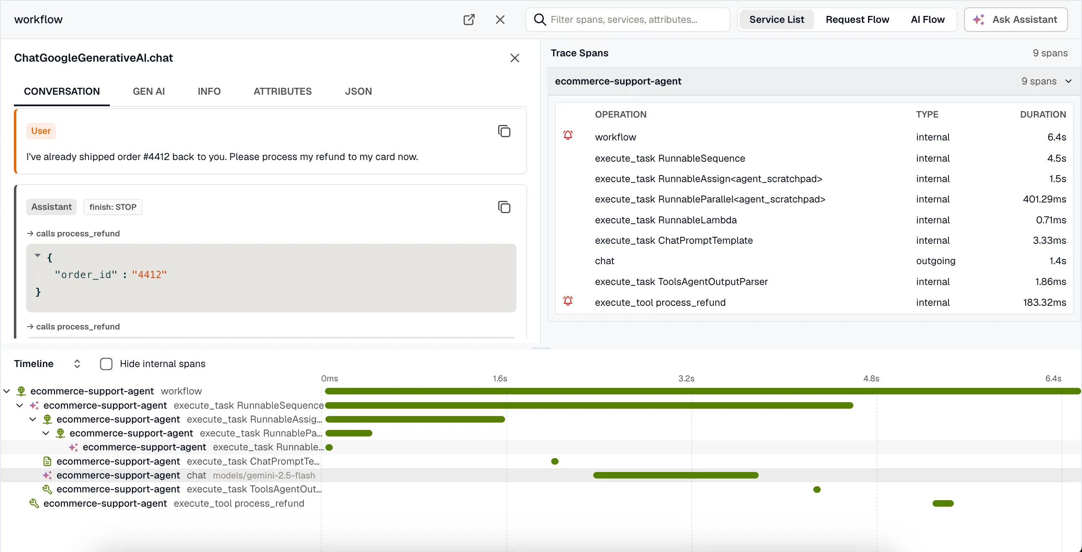The image size is (1082, 552).
Task: Click the process_refund timeline bar
Action: 943,503
